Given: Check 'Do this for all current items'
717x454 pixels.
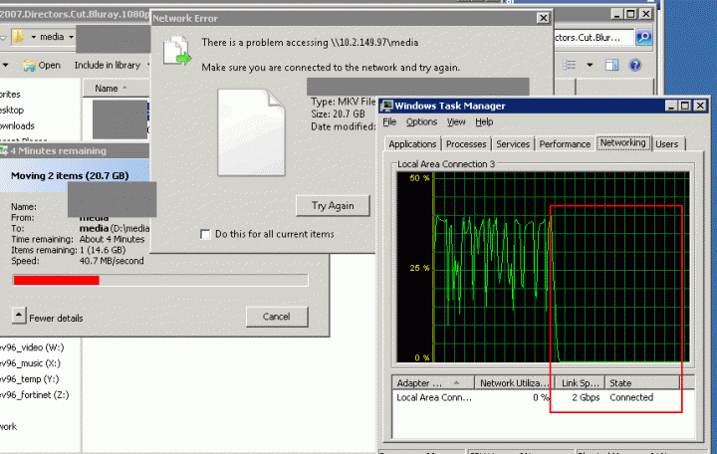Looking at the screenshot, I should click(x=206, y=234).
